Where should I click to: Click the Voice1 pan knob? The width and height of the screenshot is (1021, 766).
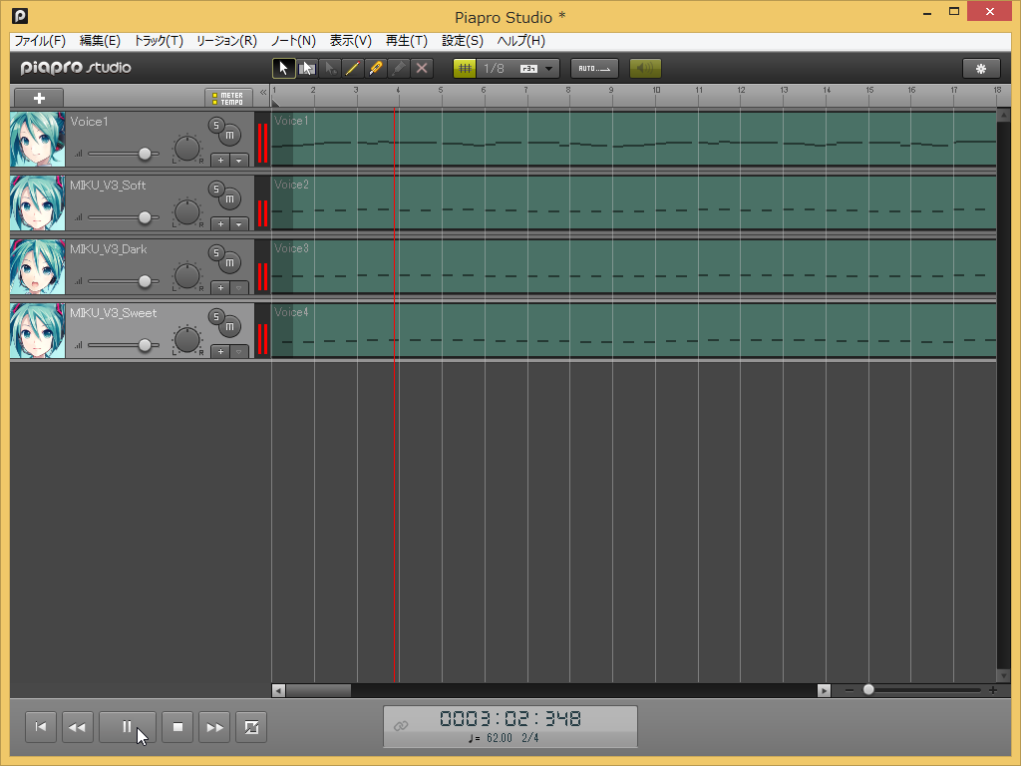[187, 150]
